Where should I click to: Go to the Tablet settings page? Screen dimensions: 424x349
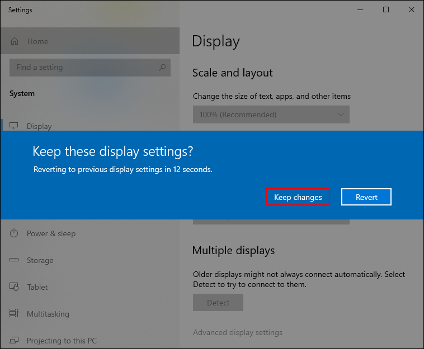point(37,287)
